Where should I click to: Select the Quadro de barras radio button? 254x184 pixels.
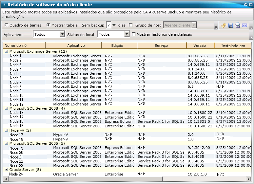click(7, 25)
